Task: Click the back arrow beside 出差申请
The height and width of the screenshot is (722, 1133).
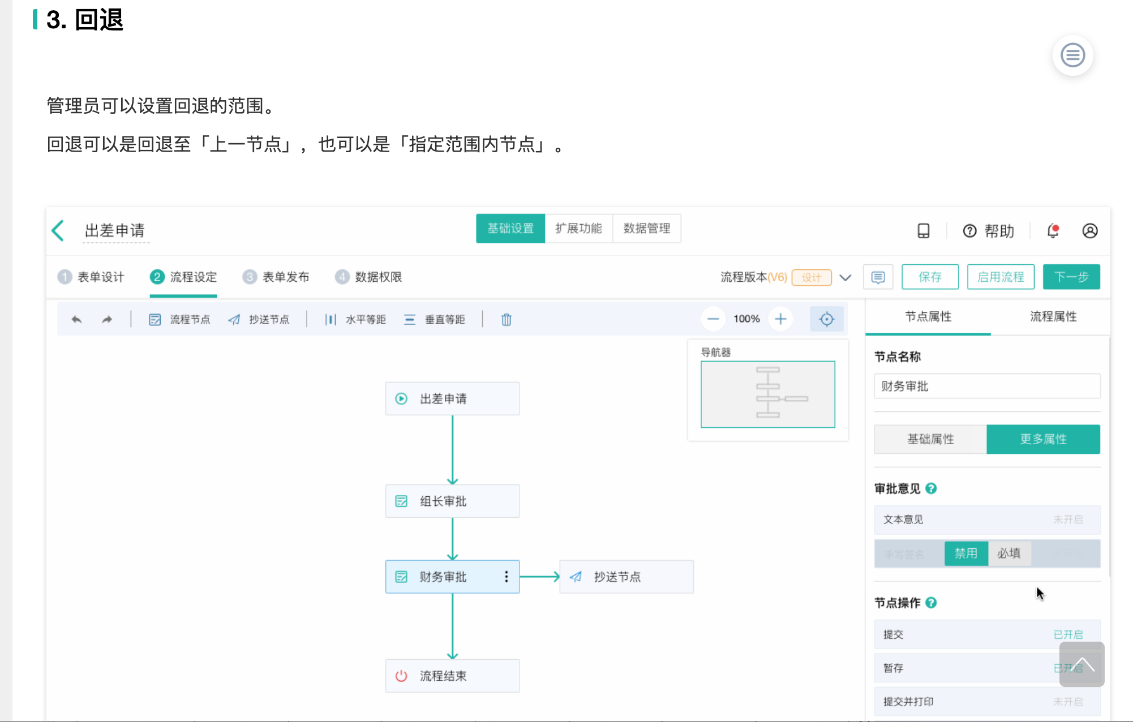Action: [58, 231]
